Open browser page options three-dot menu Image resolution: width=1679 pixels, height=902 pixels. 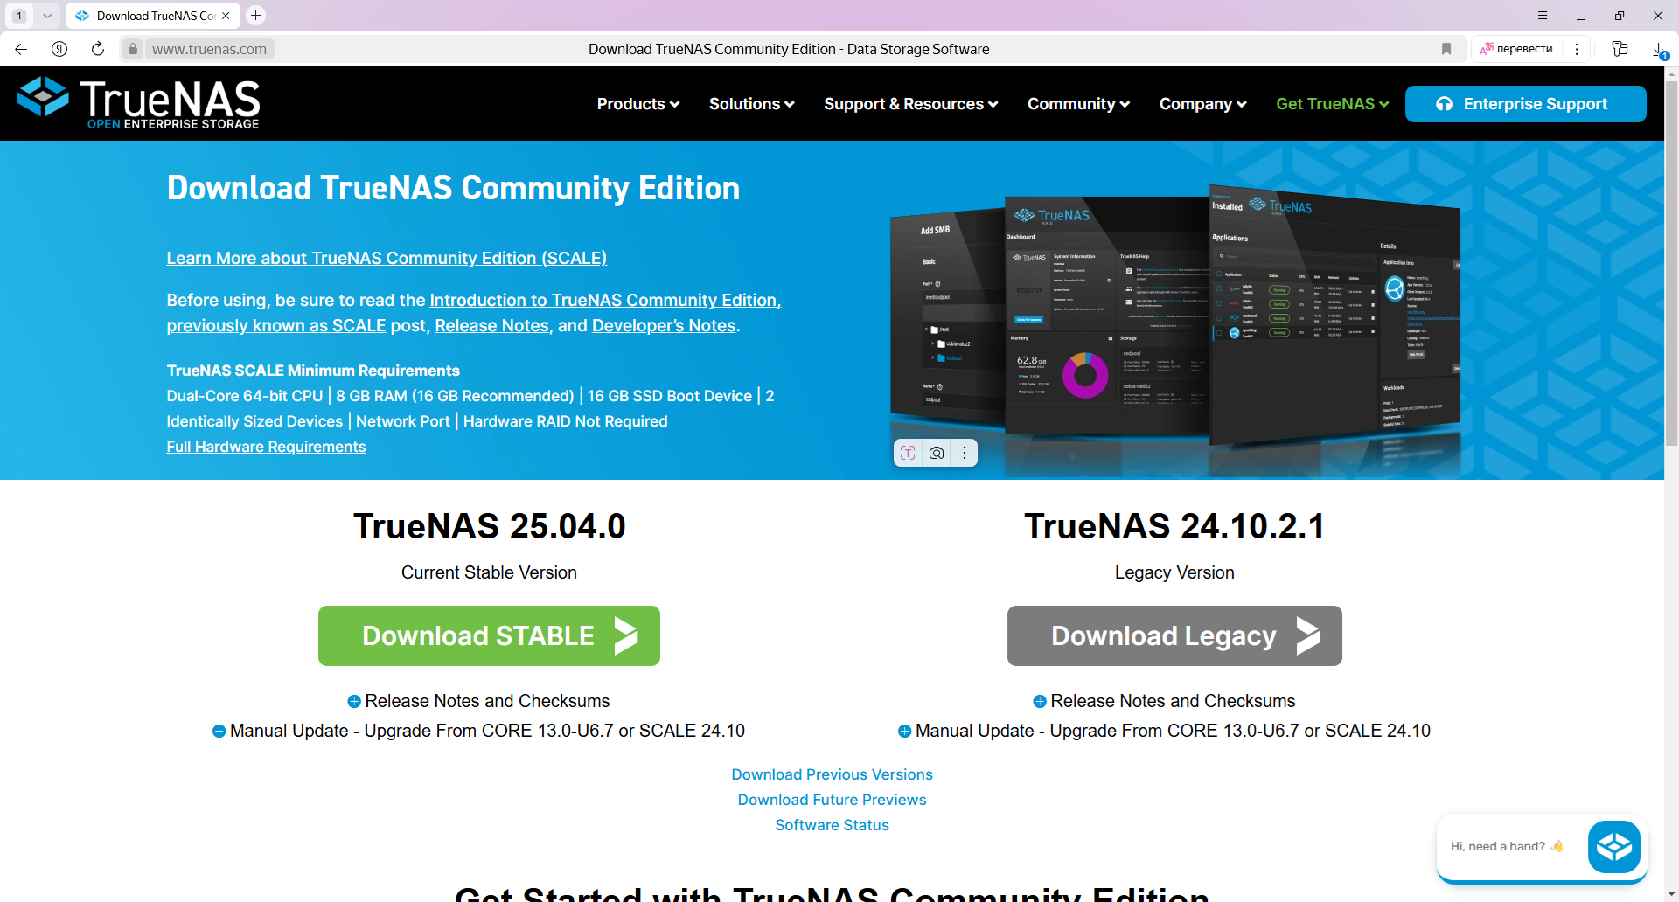tap(1577, 49)
